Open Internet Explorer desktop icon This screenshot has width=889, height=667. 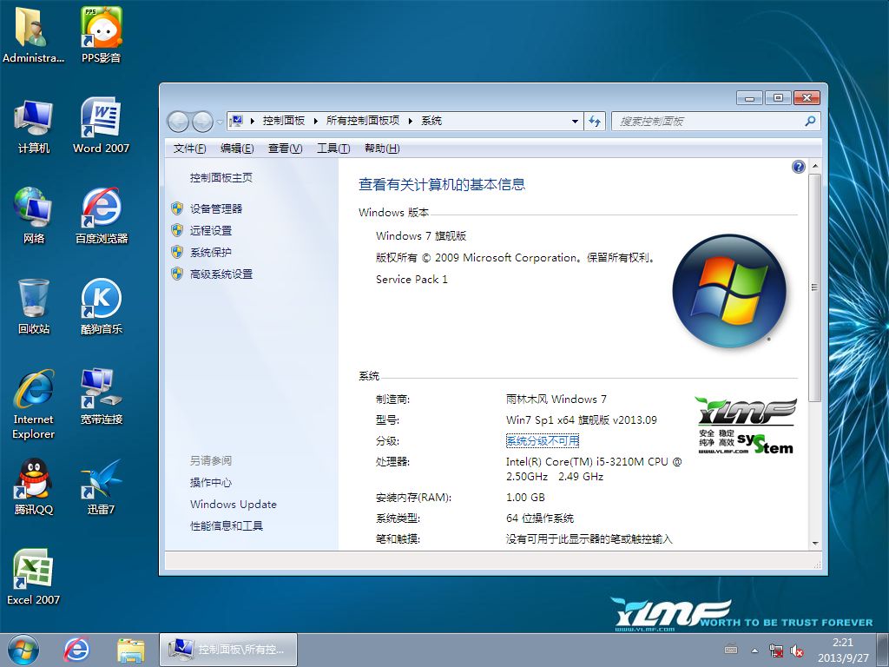[x=34, y=404]
